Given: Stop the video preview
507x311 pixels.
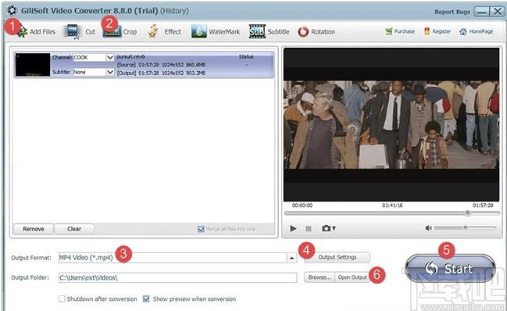Looking at the screenshot, I should click(309, 229).
